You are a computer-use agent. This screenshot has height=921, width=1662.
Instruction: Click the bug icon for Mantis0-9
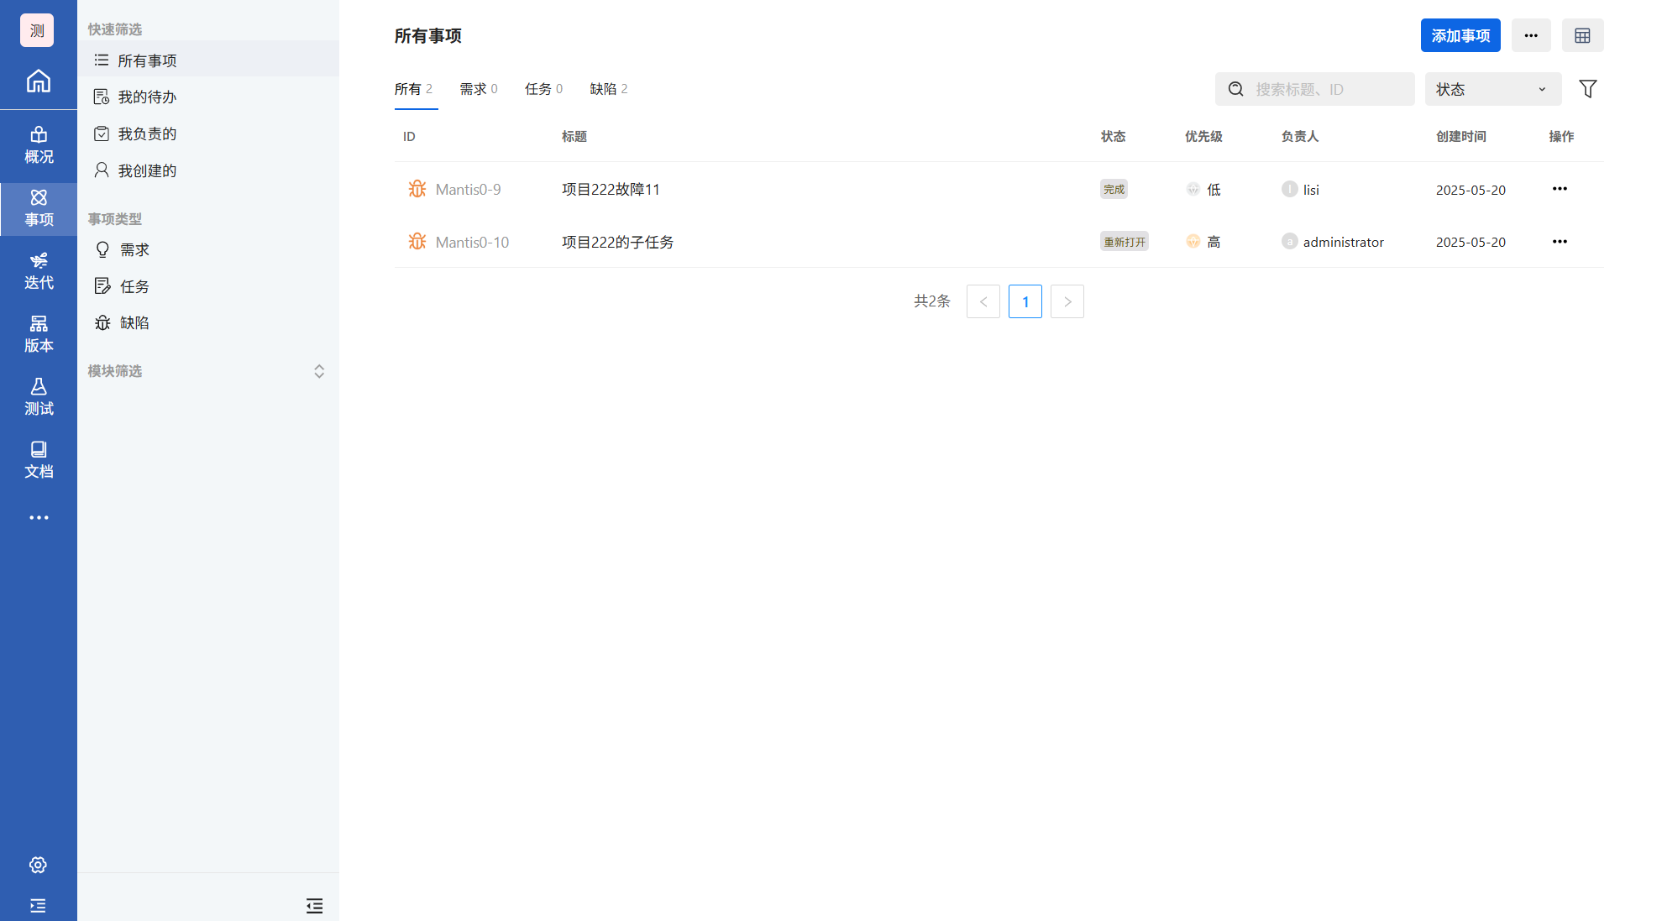click(x=417, y=189)
